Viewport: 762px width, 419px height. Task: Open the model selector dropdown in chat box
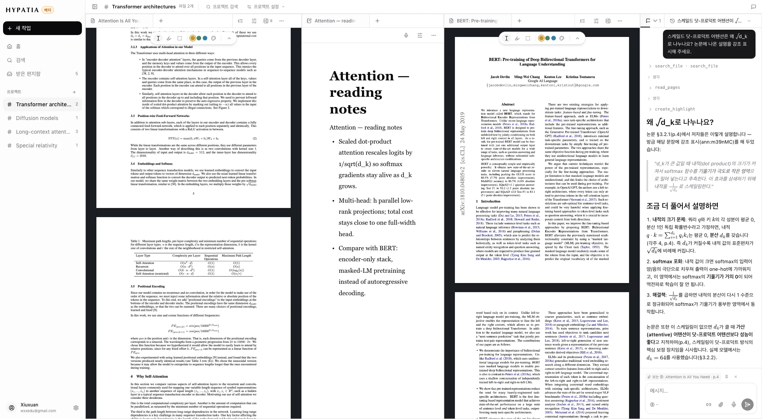pos(654,405)
